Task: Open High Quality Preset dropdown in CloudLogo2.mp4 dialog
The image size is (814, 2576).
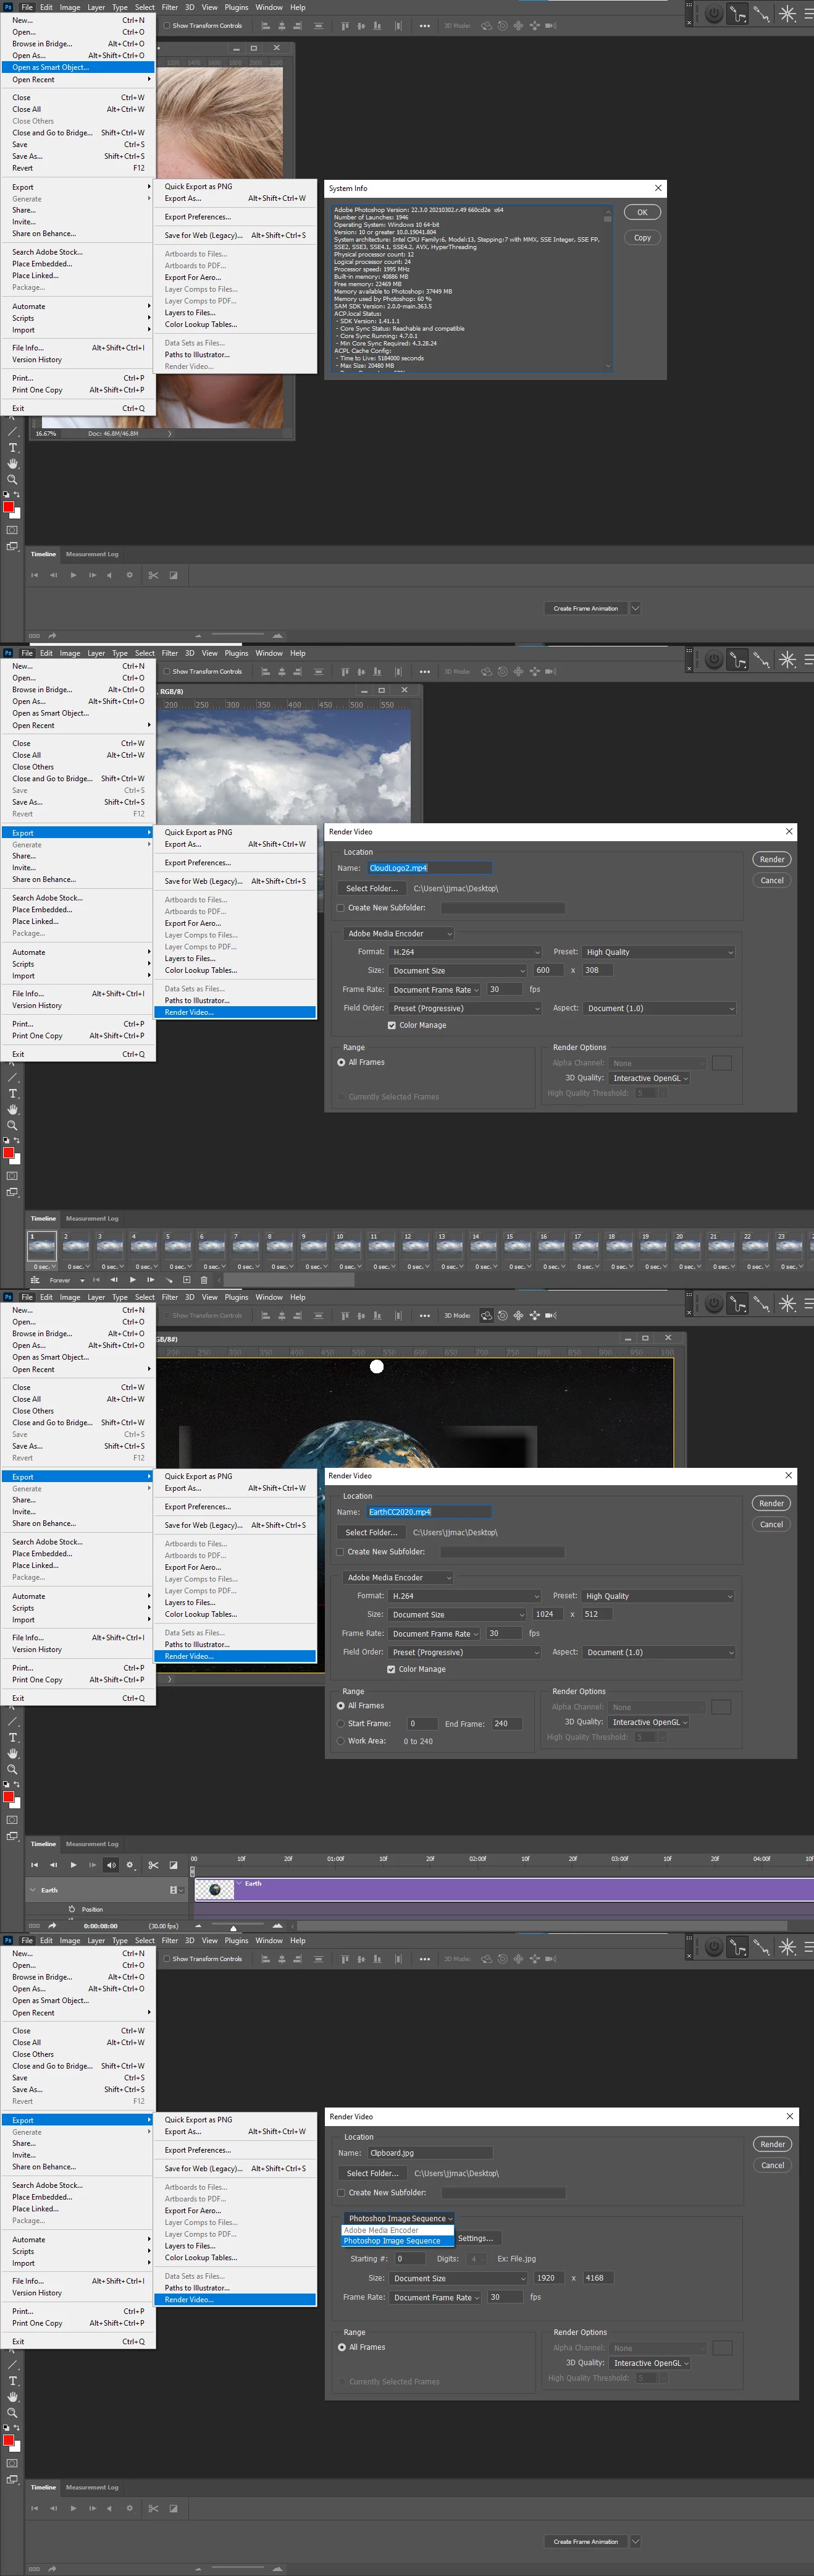Action: point(659,952)
